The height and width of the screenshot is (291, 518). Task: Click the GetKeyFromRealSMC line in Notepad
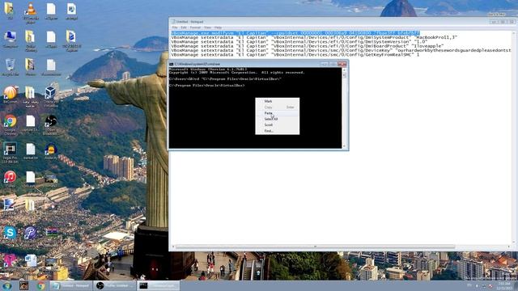[x=295, y=55]
